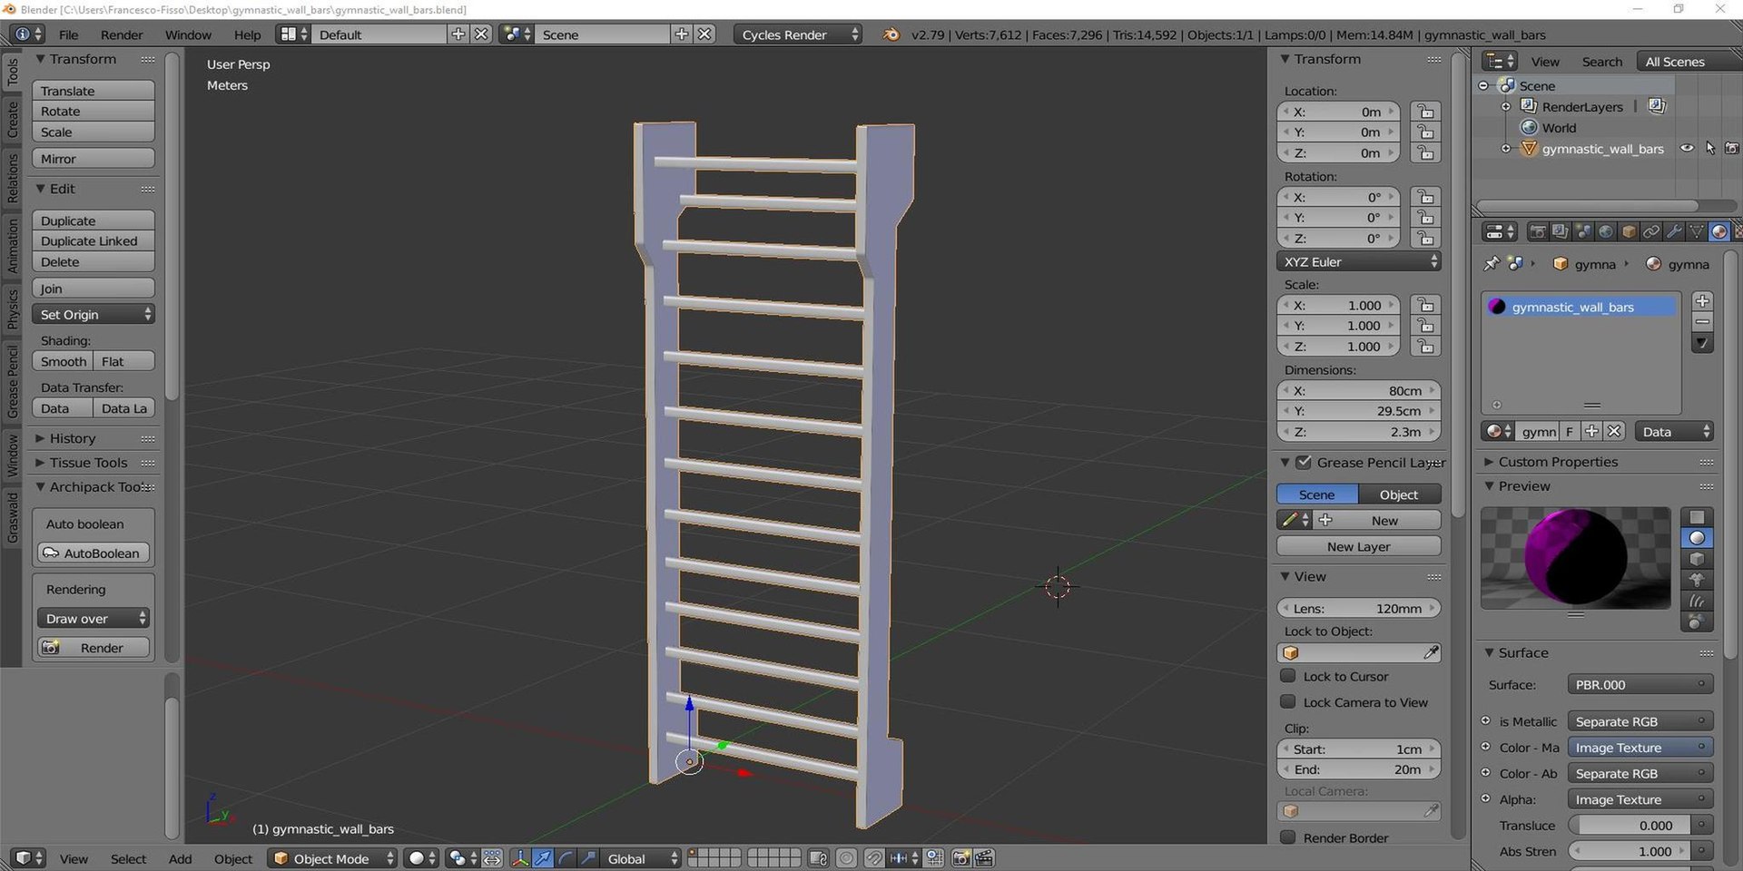Hide gymnastic_wall_bars with eye icon
Screen dimensions: 1743x871
click(1687, 149)
